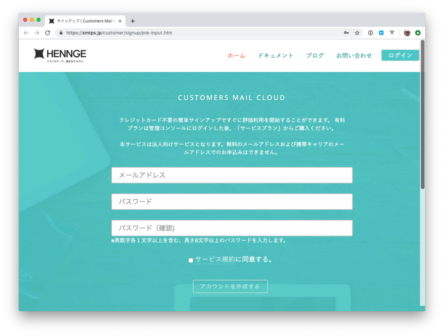
Task: Focus the パスワード（確認）field
Action: coord(232,228)
